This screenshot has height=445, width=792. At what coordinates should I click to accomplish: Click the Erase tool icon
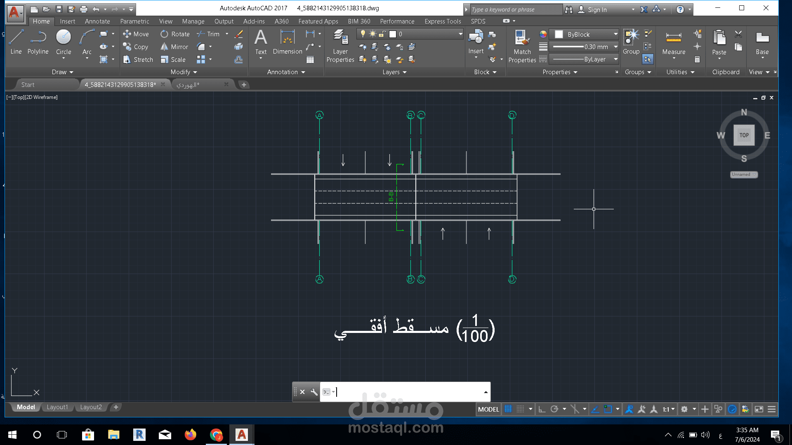[238, 34]
